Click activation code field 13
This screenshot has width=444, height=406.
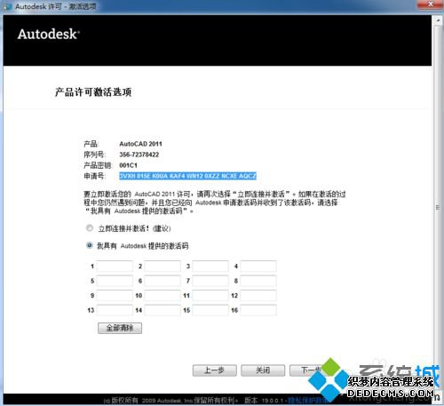[x=115, y=310]
